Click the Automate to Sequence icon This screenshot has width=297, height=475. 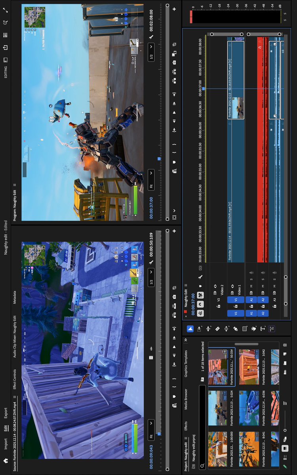point(285,372)
